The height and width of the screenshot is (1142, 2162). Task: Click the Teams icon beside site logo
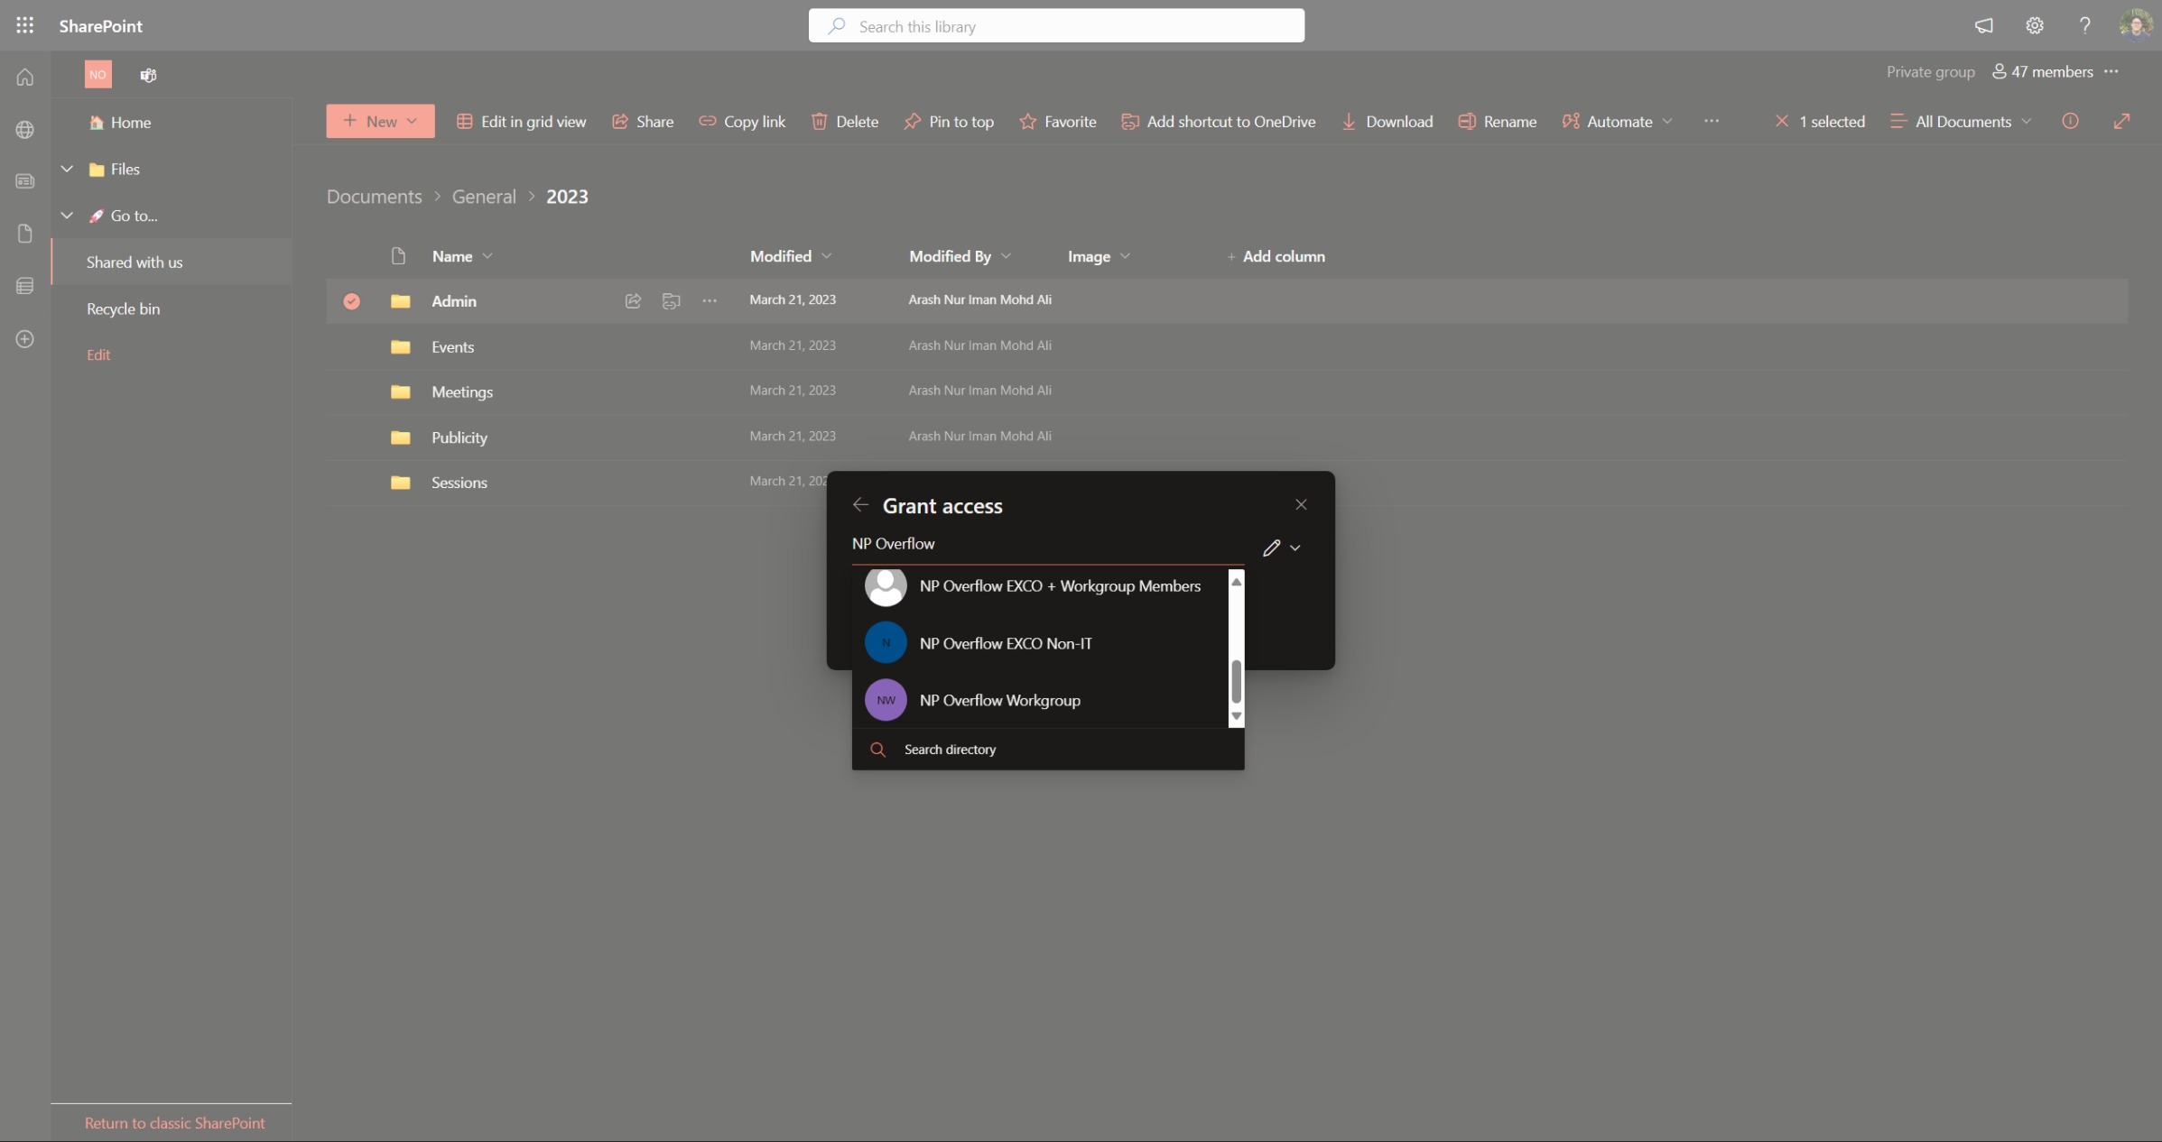148,75
